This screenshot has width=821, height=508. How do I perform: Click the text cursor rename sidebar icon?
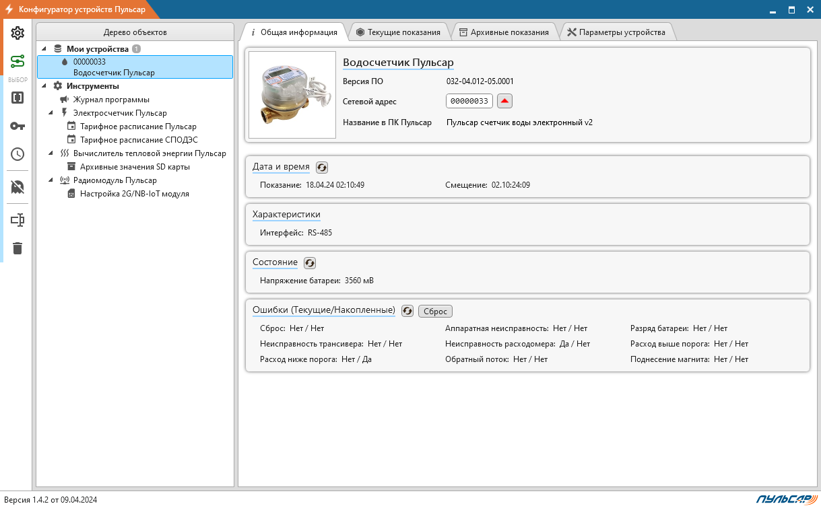coord(18,220)
